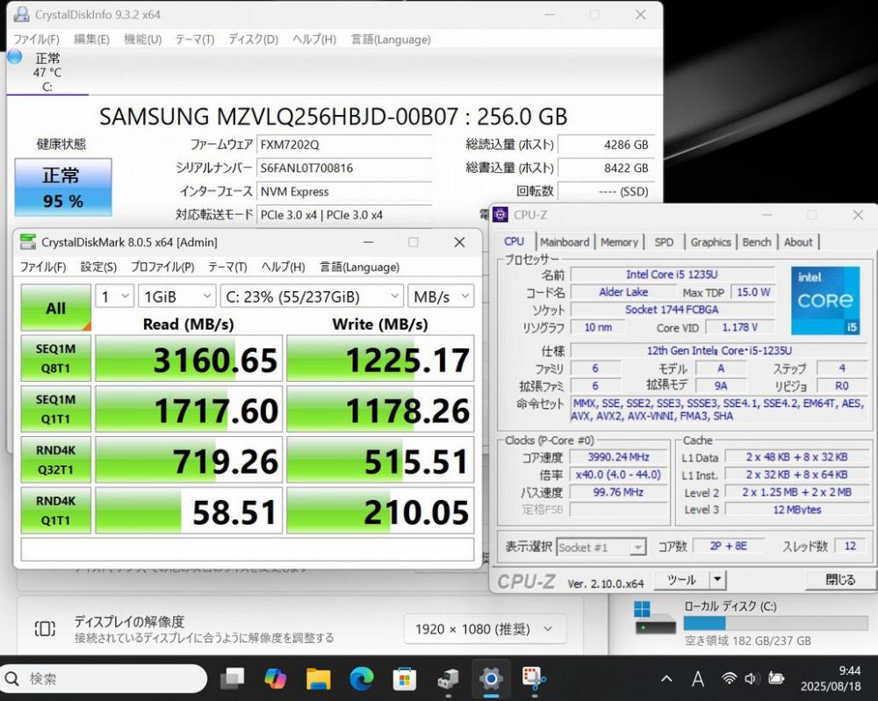Open the Socket #1 selection dropdown in CPU-Z

601,547
